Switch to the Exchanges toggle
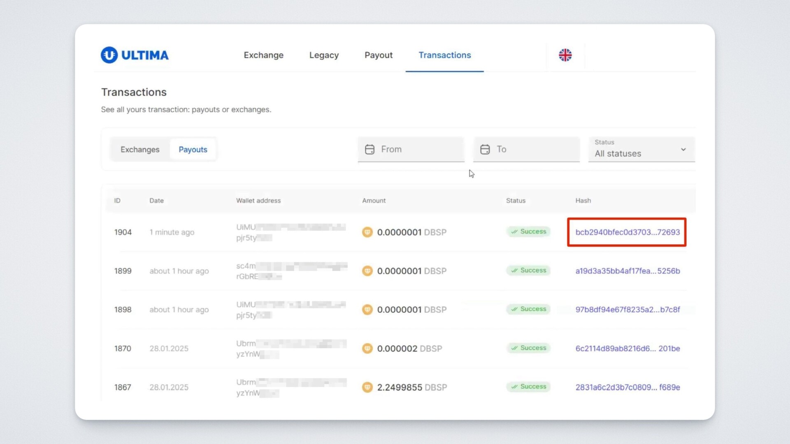This screenshot has height=444, width=790. [x=140, y=150]
